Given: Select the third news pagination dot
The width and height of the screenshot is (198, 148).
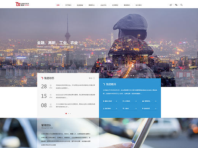Looking at the screenshot, I should pos(70,113).
